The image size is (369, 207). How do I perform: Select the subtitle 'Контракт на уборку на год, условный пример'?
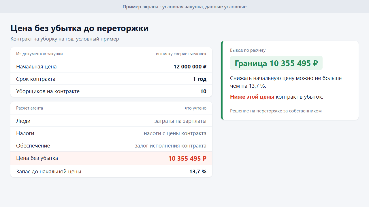coord(65,39)
